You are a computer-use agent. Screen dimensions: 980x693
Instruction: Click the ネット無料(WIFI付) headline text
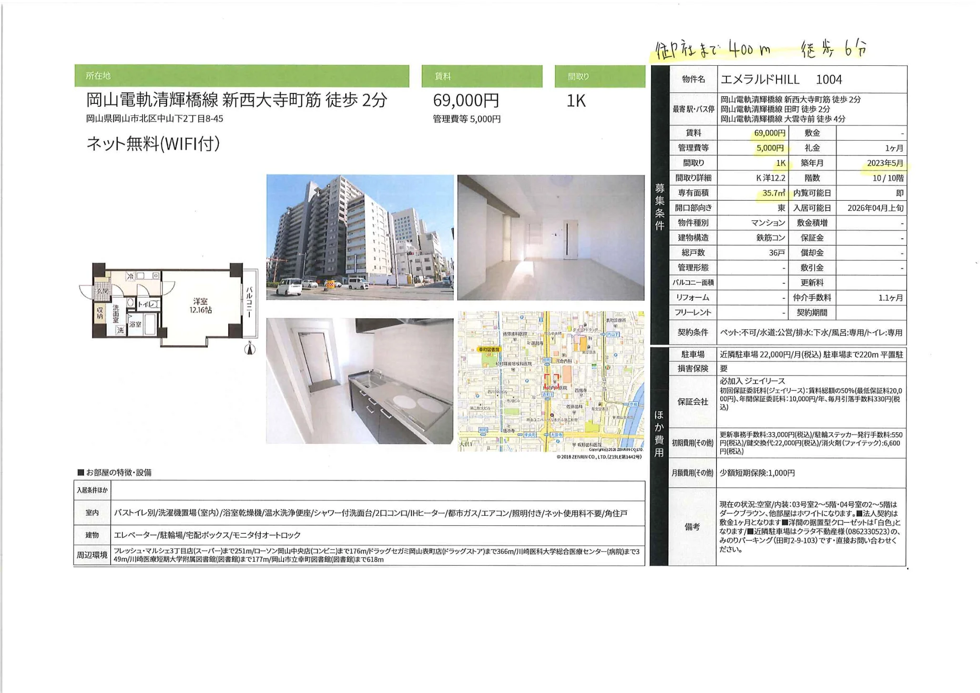coord(153,143)
